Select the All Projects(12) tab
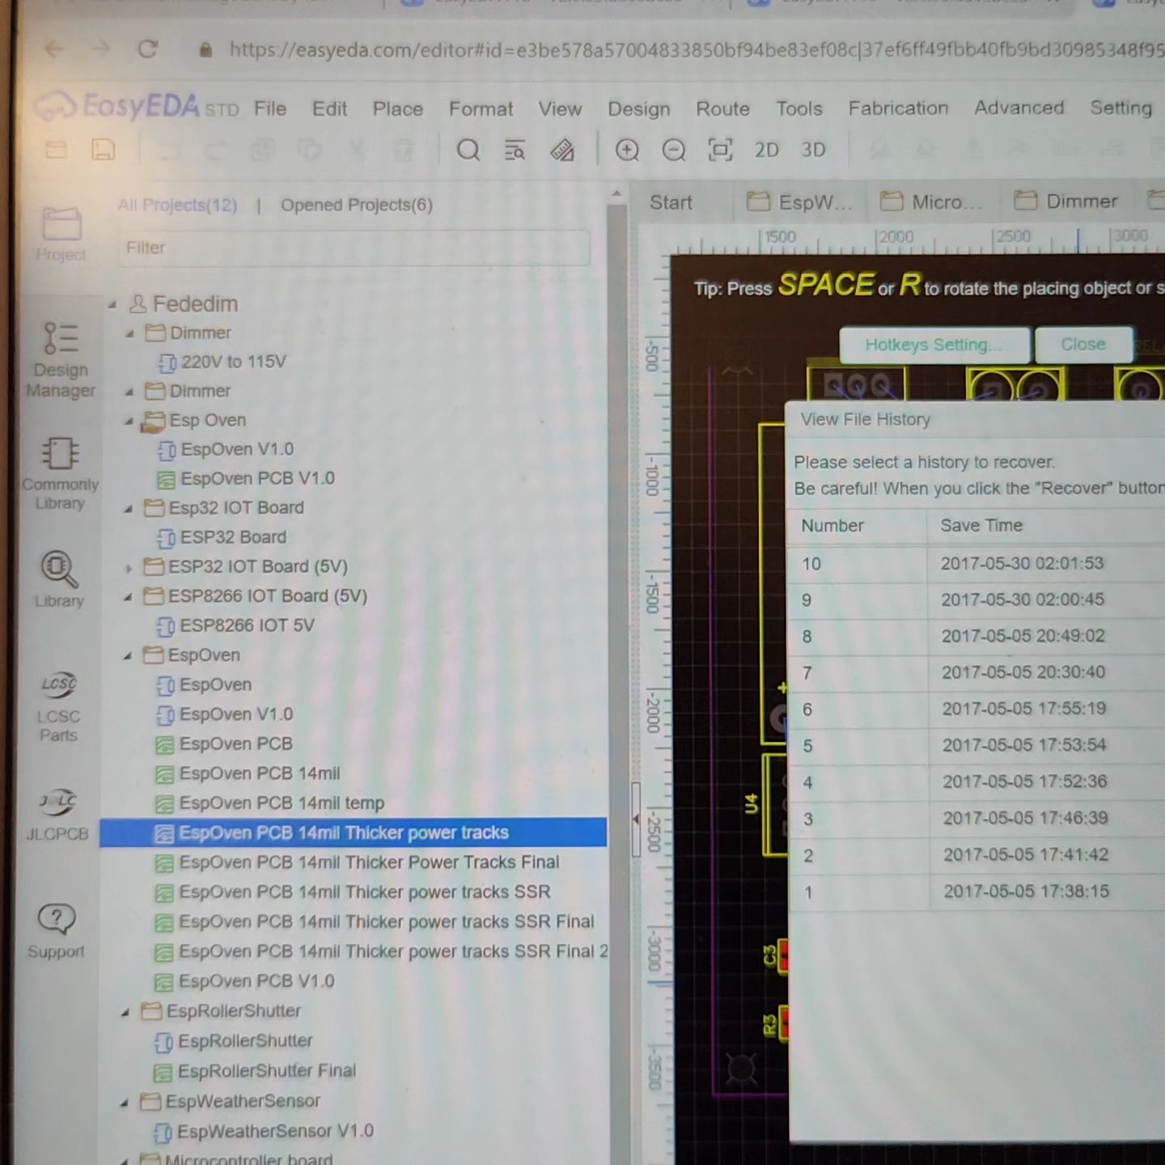Image resolution: width=1165 pixels, height=1165 pixels. point(177,205)
